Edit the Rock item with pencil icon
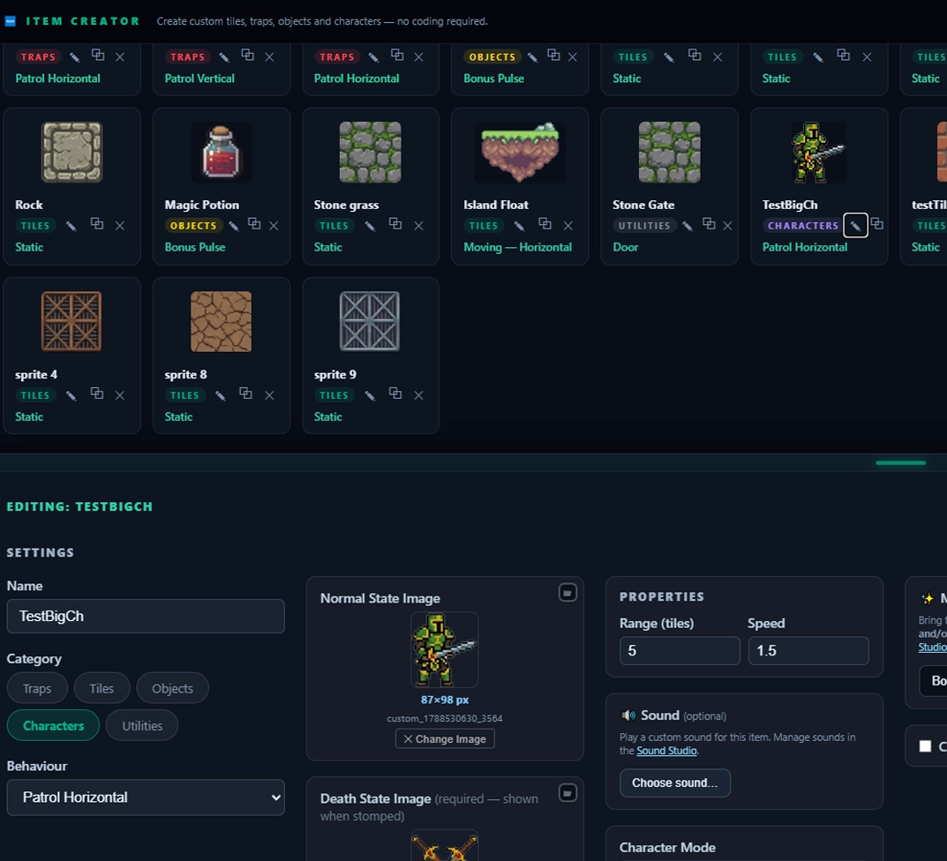 coord(71,226)
